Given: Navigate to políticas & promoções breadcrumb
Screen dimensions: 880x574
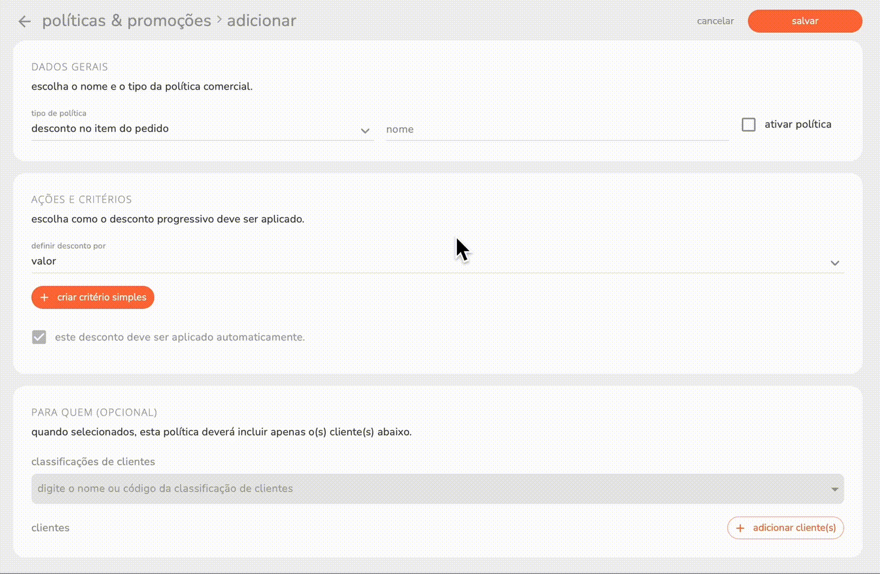Looking at the screenshot, I should pos(126,21).
